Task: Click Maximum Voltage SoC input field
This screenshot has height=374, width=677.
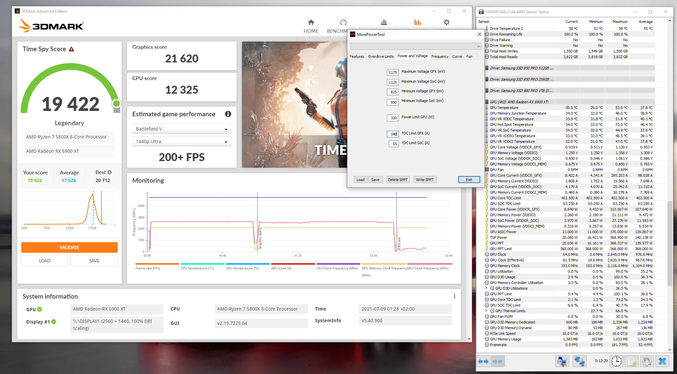Action: [393, 82]
